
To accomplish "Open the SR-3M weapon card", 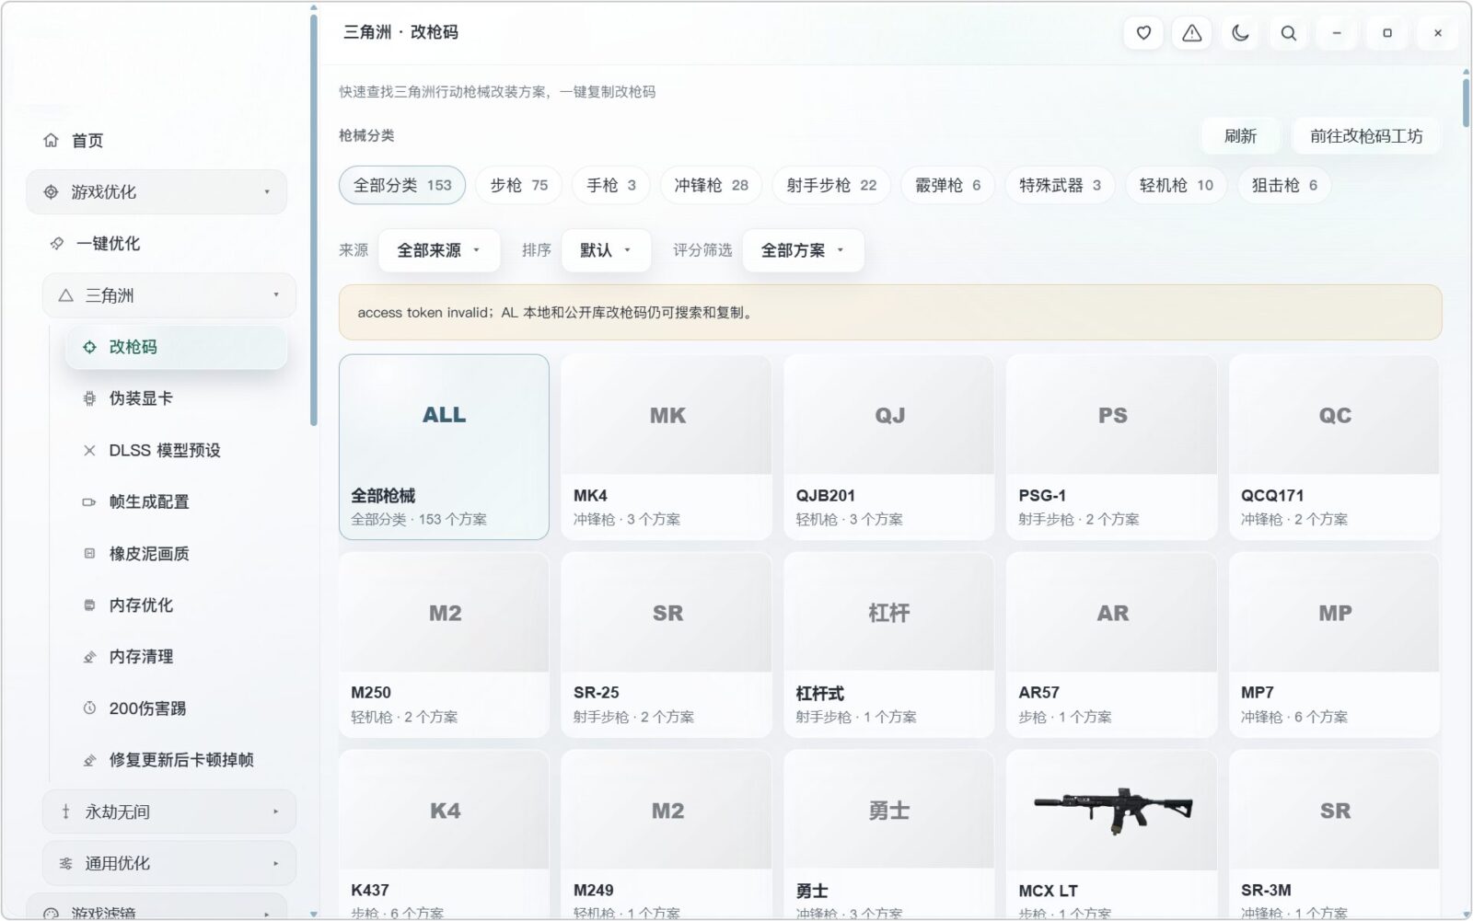I will point(1335,835).
